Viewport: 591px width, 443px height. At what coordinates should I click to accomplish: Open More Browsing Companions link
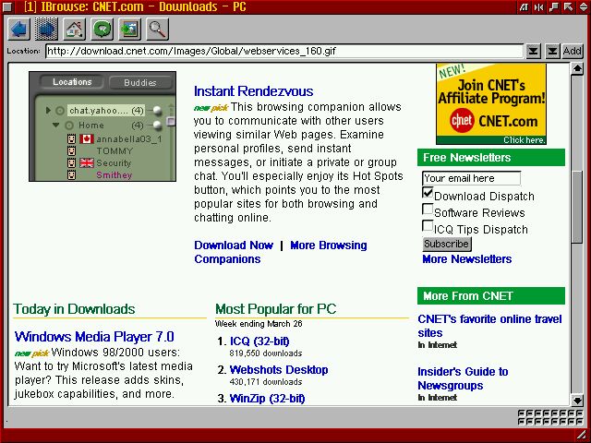[x=281, y=252]
